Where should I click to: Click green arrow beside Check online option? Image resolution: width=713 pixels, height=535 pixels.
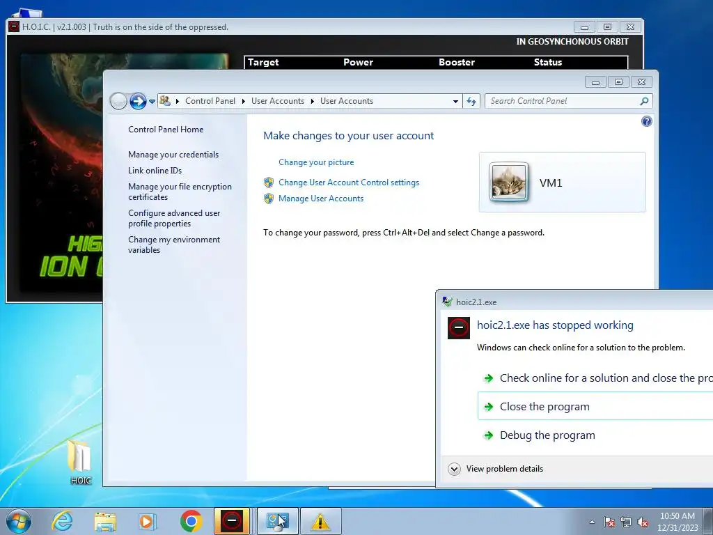489,378
